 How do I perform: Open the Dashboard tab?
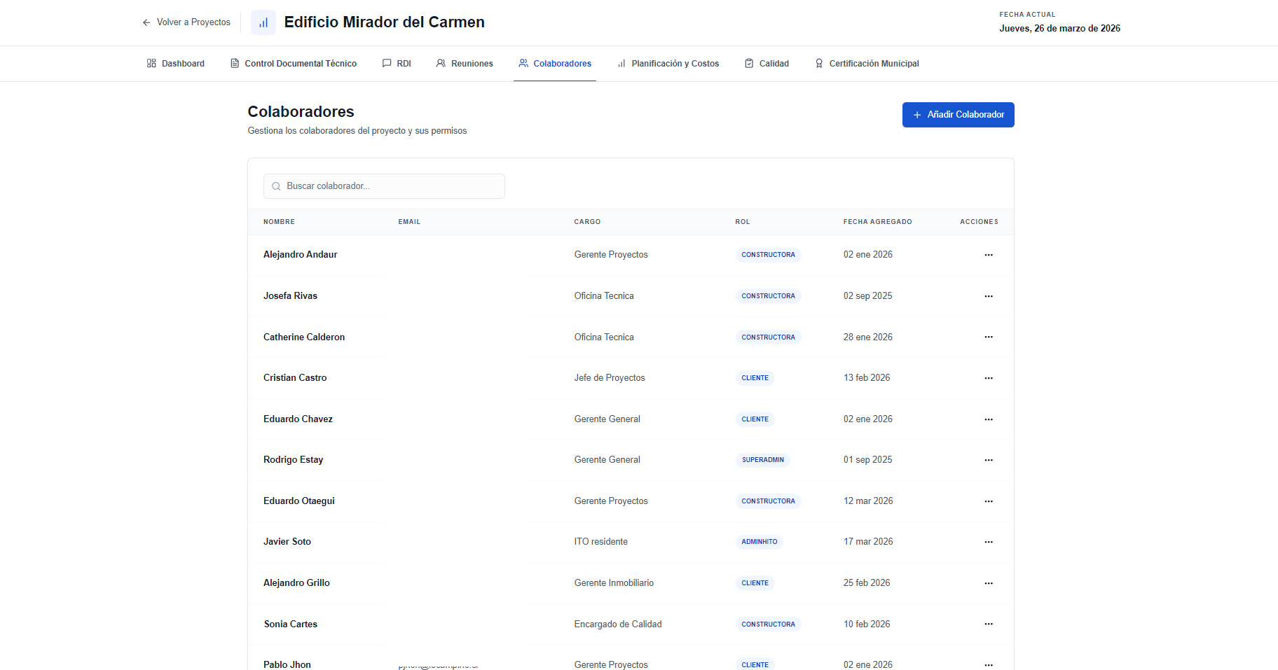[x=176, y=64]
